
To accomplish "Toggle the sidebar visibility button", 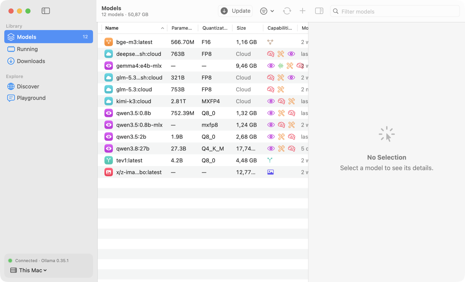I will 46,11.
